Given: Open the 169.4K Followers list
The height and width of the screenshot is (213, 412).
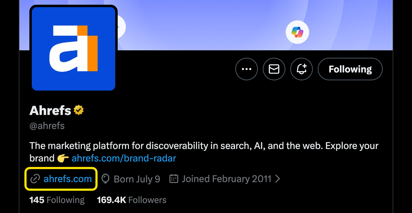Looking at the screenshot, I should pos(131,200).
